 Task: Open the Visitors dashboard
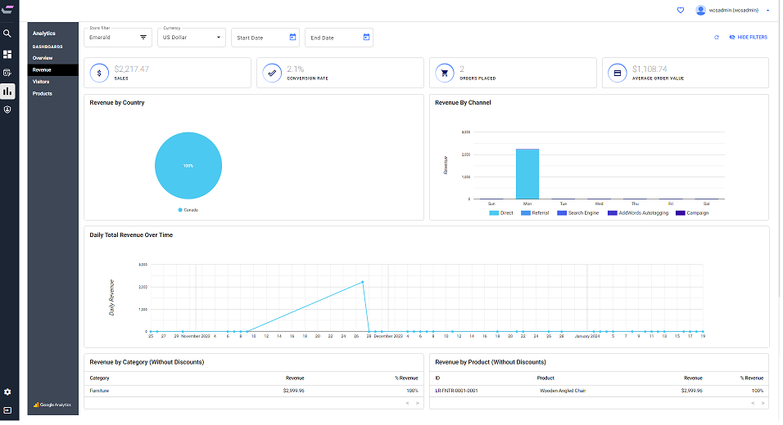click(41, 82)
